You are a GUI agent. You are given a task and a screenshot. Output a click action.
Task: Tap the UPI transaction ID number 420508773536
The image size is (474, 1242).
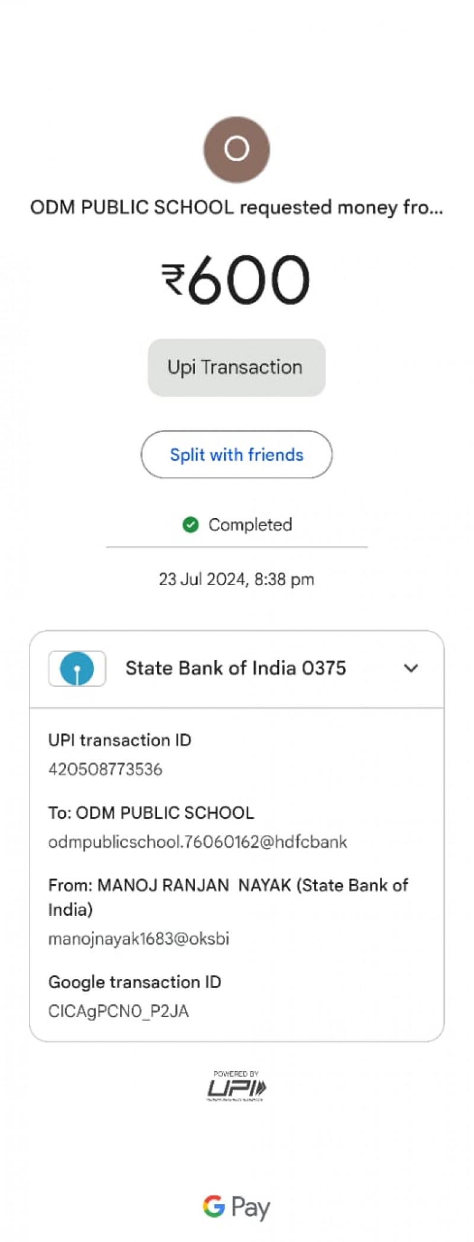pos(105,770)
